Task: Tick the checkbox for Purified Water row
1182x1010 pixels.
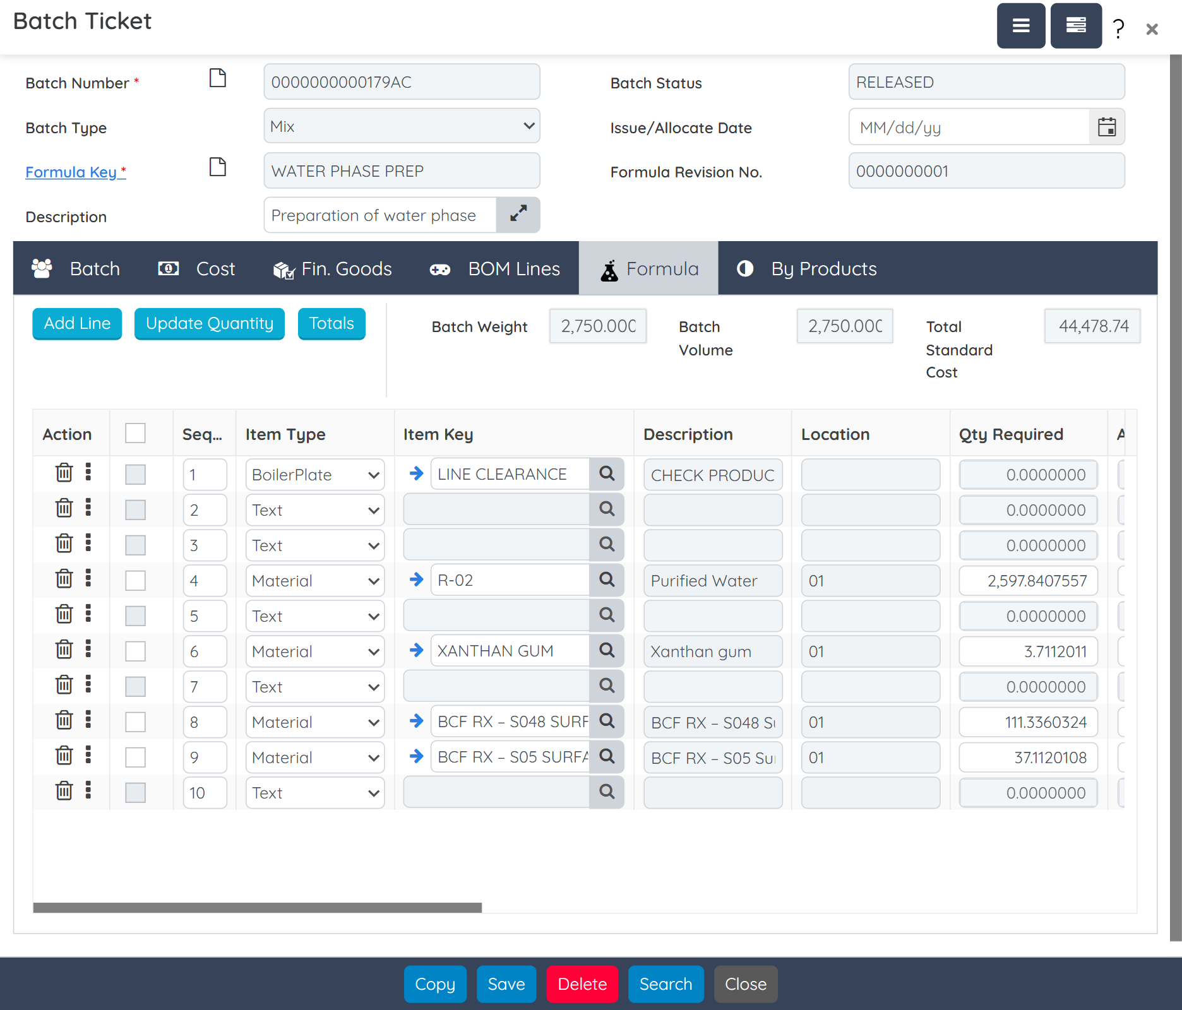Action: tap(135, 580)
